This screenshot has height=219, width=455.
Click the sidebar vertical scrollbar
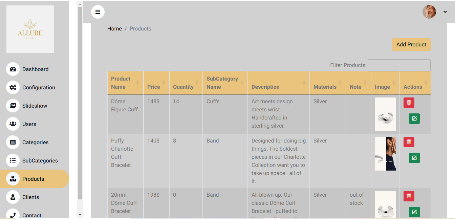pos(80,102)
